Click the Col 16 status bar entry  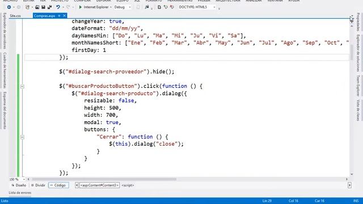coord(293,201)
